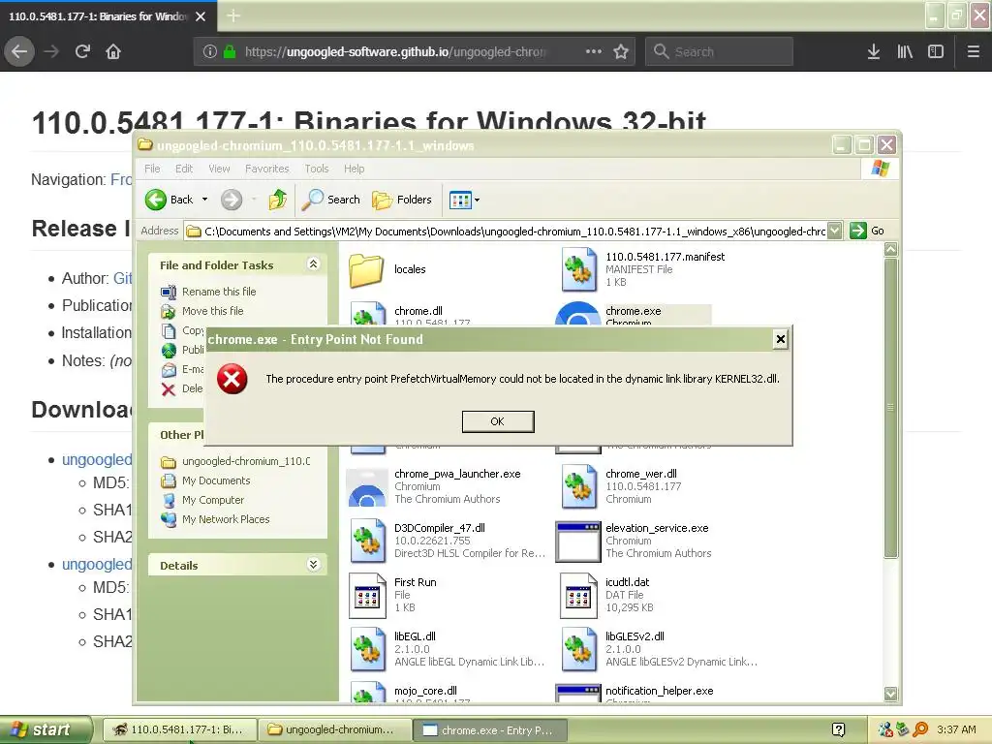This screenshot has width=992, height=744.
Task: Bookmark this page with star icon
Action: [621, 51]
